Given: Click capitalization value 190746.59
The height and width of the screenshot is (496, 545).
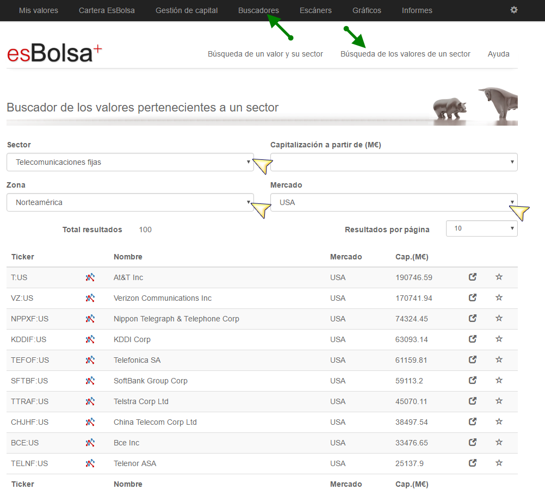Looking at the screenshot, I should point(413,277).
